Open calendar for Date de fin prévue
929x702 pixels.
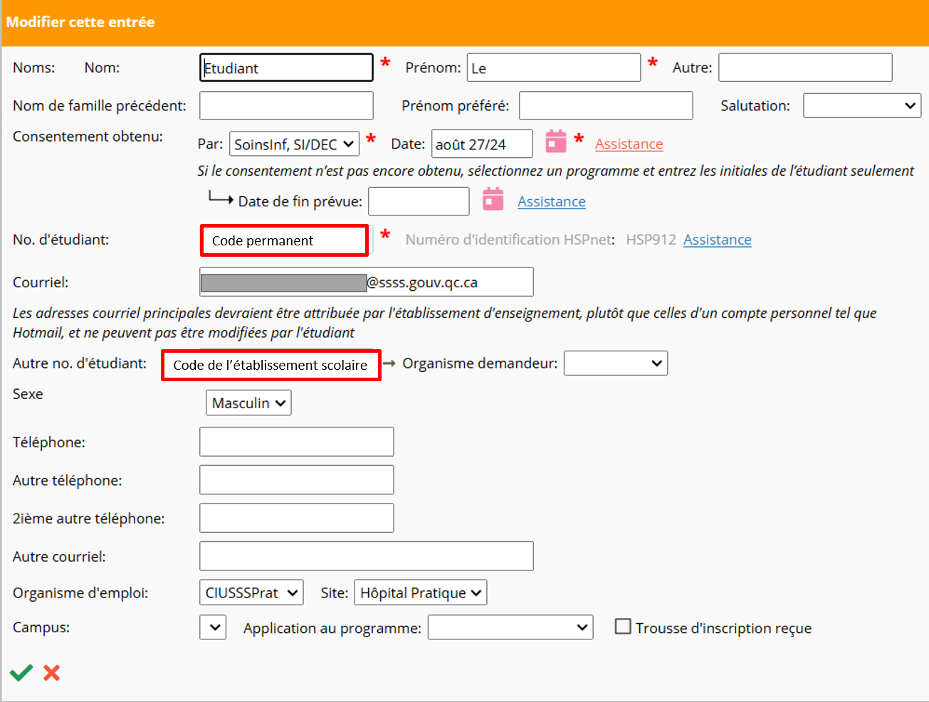[493, 199]
